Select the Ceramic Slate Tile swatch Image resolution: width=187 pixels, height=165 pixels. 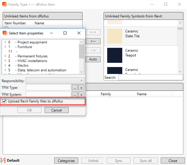coord(115,36)
